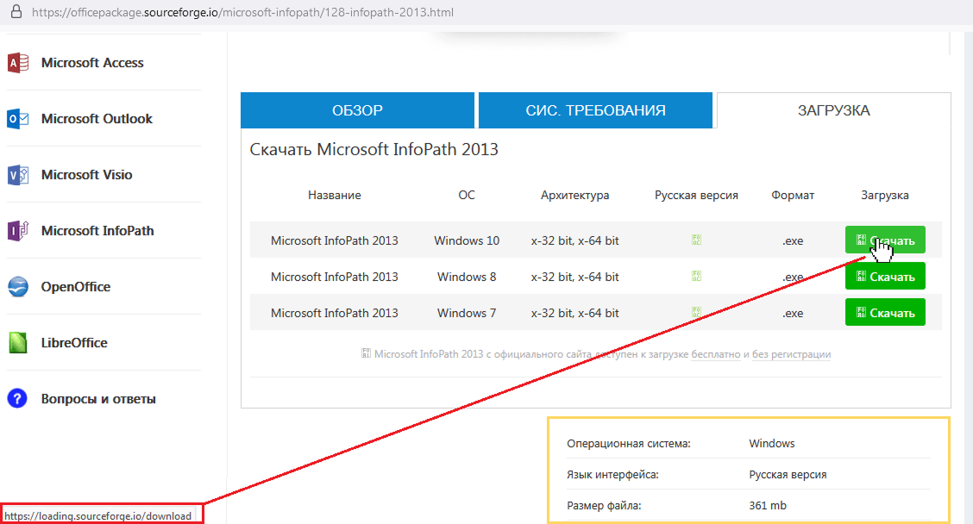
Task: Switch to the ОБЗОР tab
Action: coord(357,109)
